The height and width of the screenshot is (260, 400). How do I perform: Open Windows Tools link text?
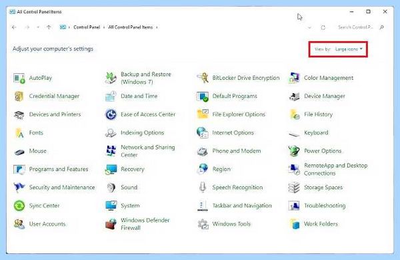[x=231, y=224]
